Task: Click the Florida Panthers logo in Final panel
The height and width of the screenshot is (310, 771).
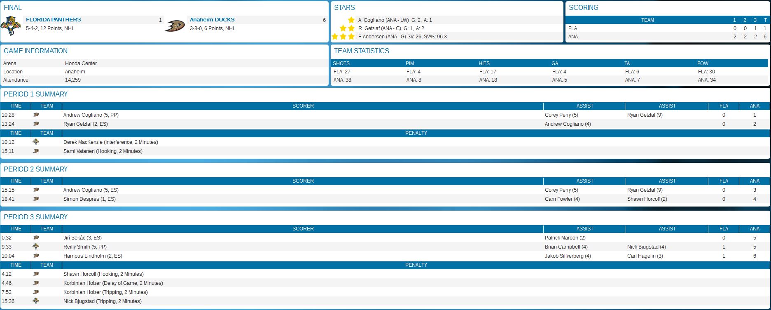Action: [11, 26]
